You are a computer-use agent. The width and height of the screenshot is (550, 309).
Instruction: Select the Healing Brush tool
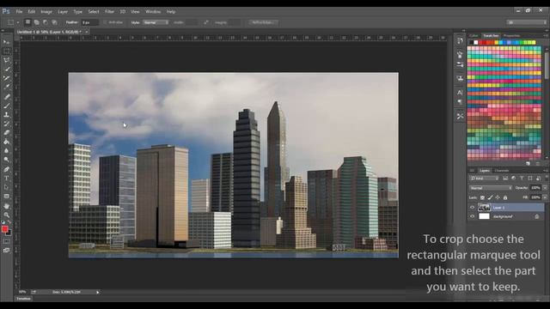coord(6,96)
